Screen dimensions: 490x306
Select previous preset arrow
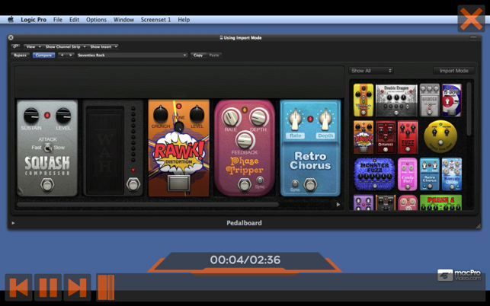(x=62, y=56)
